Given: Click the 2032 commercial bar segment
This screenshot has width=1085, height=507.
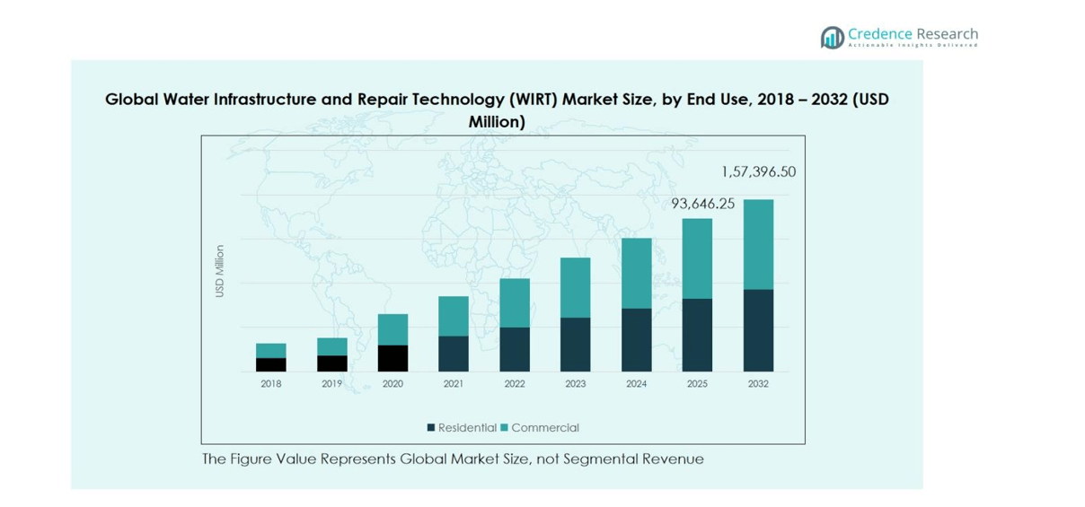Looking at the screenshot, I should pyautogui.click(x=758, y=244).
